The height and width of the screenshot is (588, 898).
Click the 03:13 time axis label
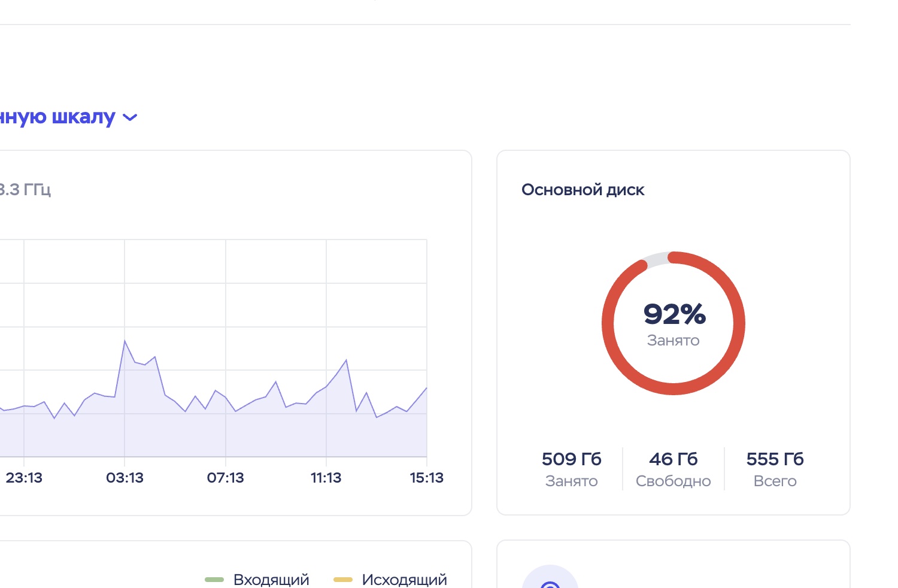point(125,478)
